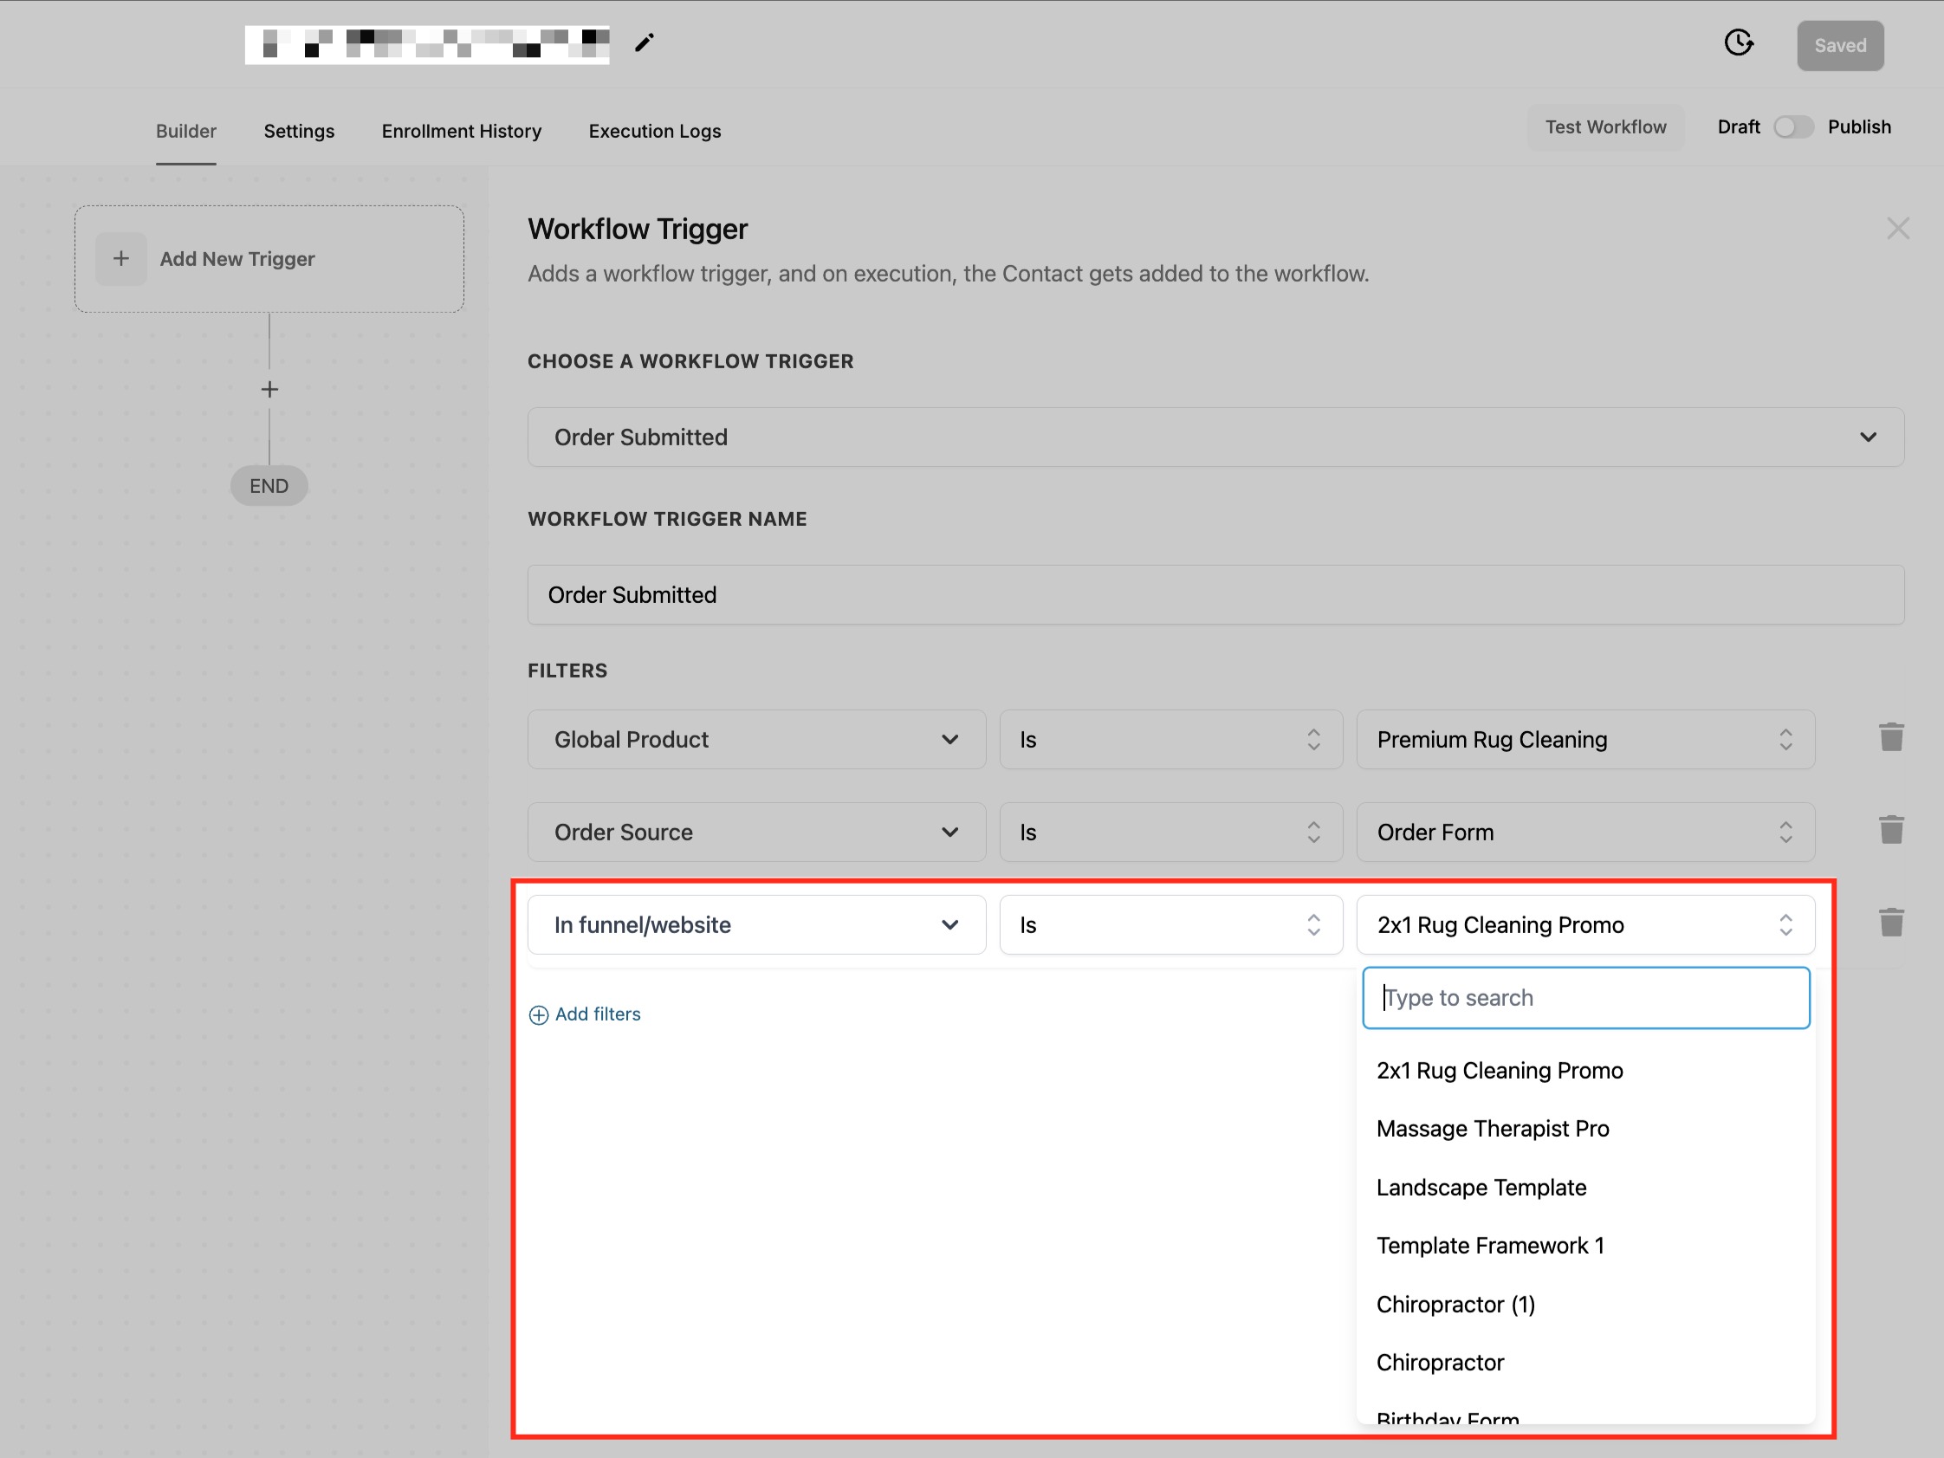Toggle workflow from Draft to Publish

(x=1793, y=127)
